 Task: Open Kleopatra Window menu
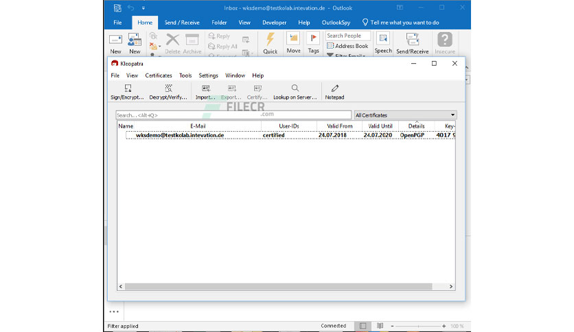tap(235, 75)
